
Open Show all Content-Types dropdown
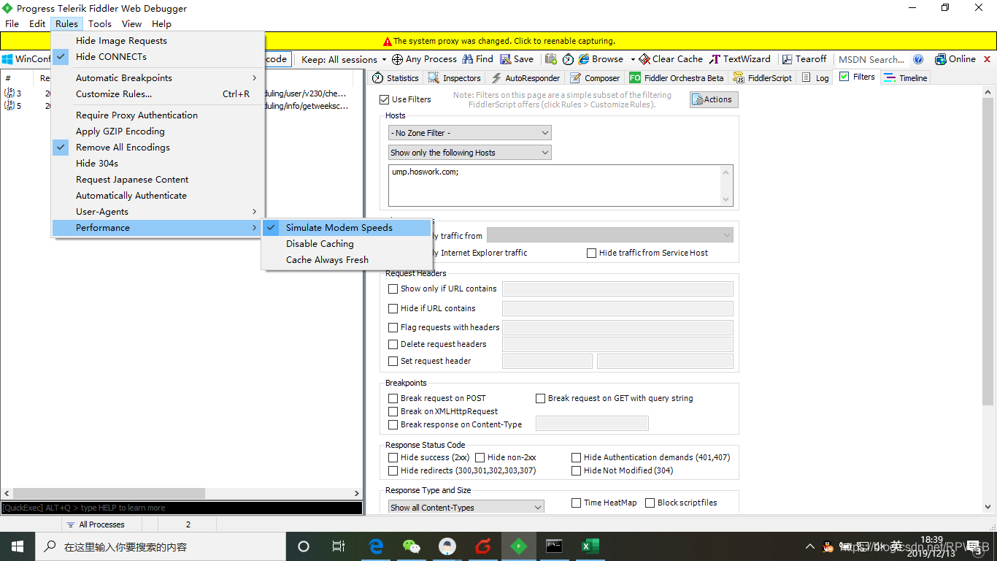466,507
